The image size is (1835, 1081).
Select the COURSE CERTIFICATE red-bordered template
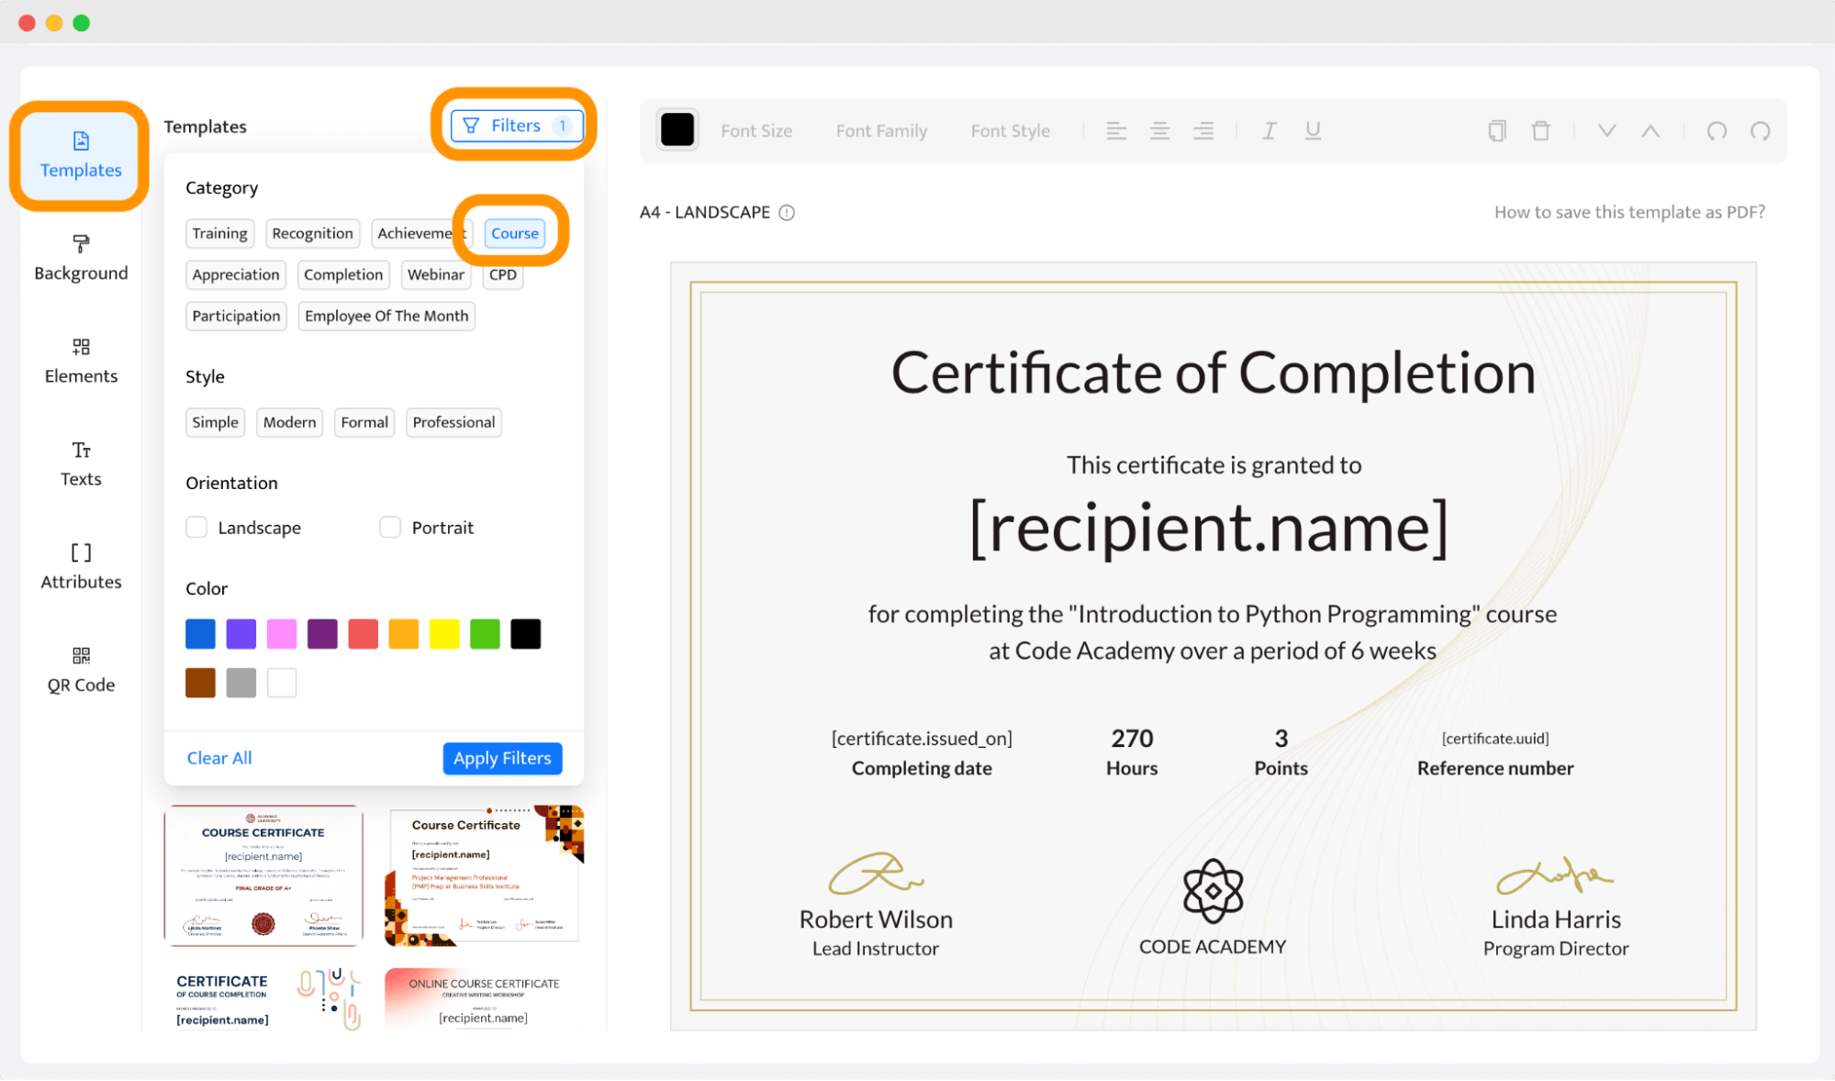point(263,875)
